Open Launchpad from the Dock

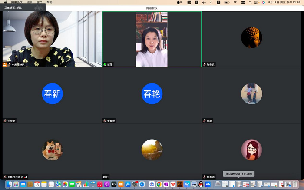click(x=16, y=184)
